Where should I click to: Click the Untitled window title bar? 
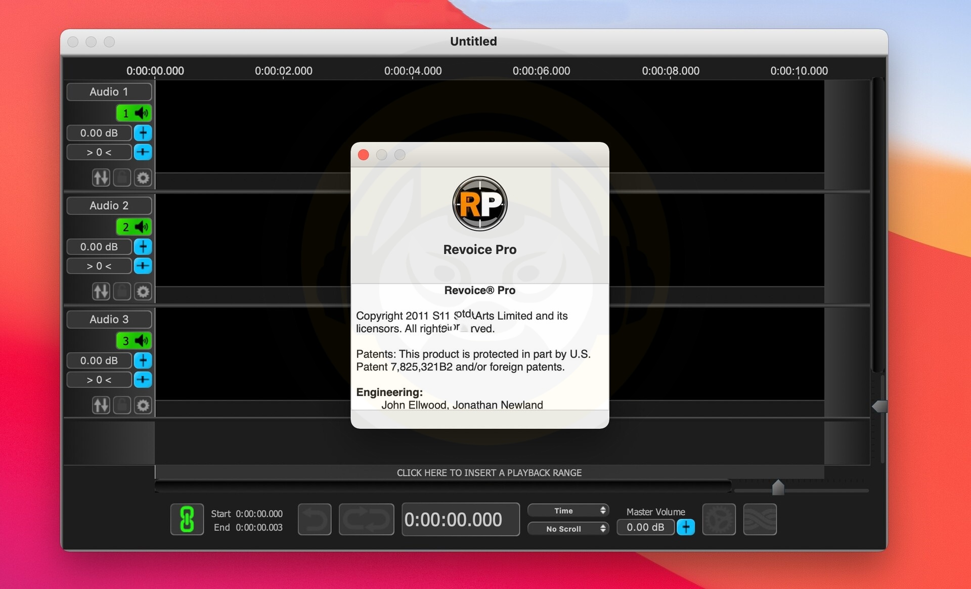click(x=474, y=41)
